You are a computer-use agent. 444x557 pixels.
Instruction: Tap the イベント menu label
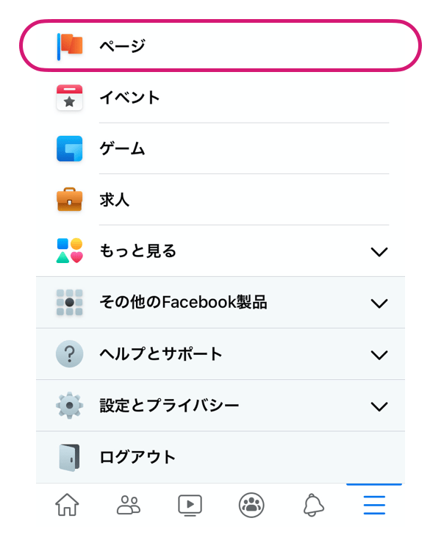130,98
